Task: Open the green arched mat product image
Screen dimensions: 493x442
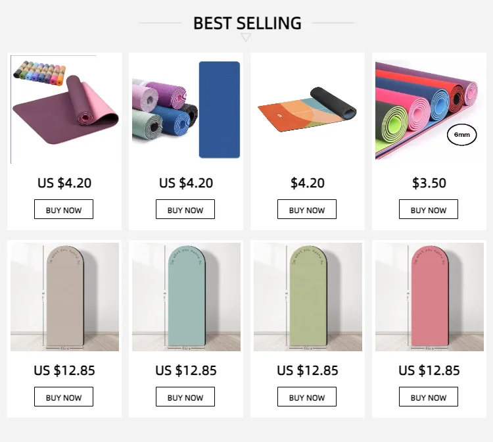Action: 307,297
